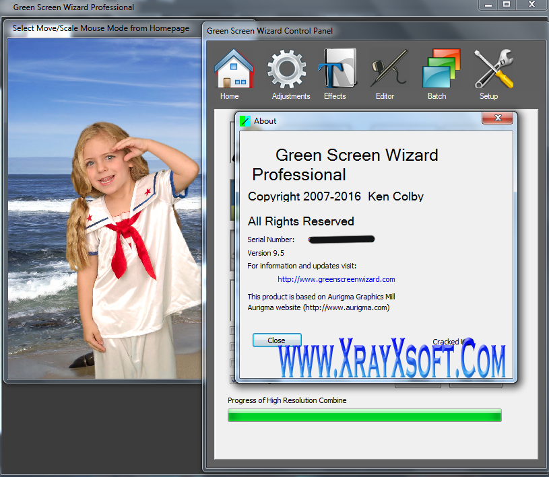
Task: Click the Editor label
Action: (385, 96)
